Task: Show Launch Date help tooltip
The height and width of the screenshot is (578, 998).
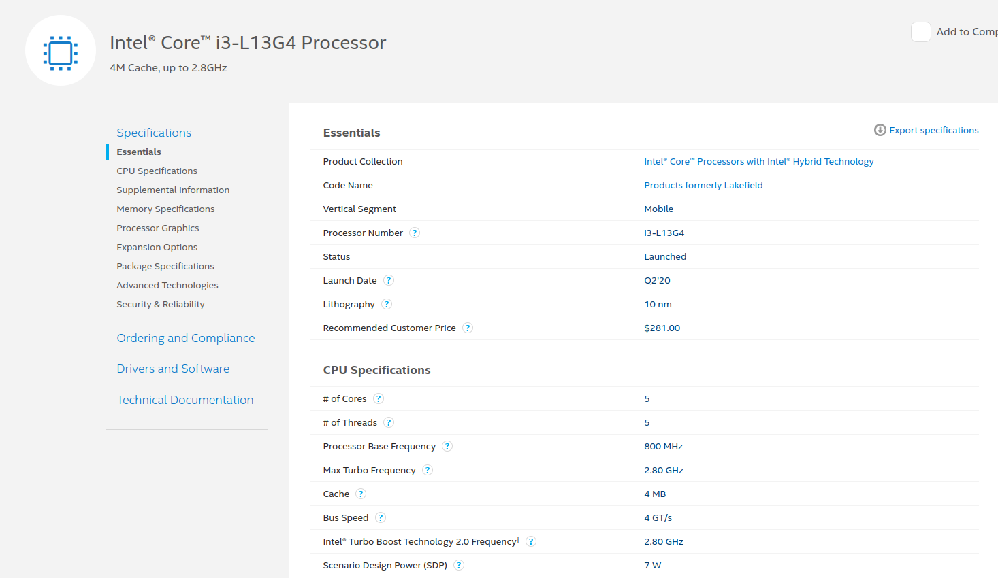Action: point(389,280)
